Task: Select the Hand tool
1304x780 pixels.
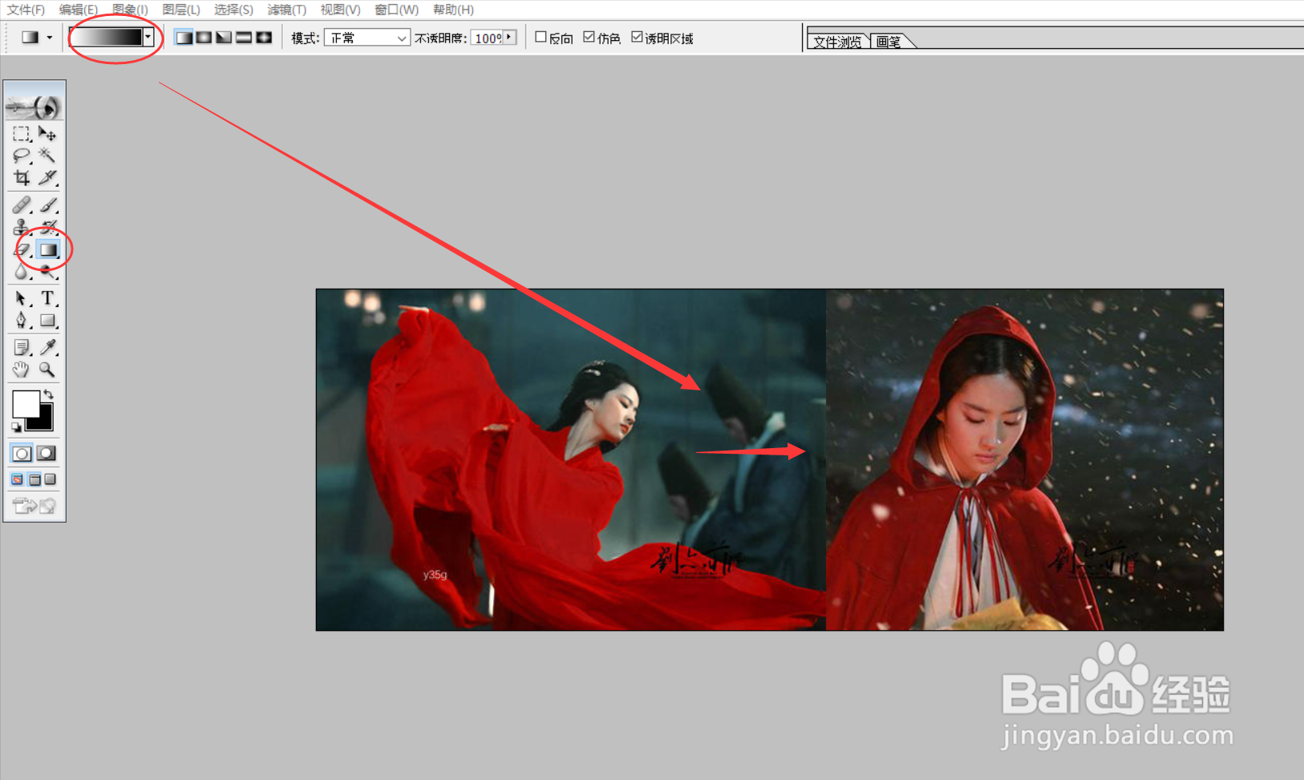Action: (22, 370)
